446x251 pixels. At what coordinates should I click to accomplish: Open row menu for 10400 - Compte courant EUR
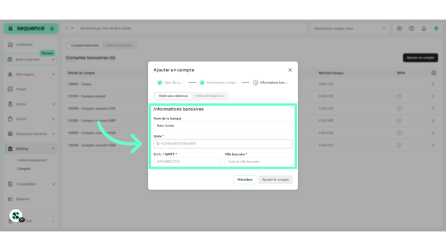[433, 133]
